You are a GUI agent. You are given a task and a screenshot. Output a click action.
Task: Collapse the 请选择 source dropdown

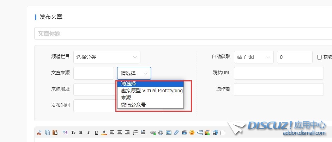click(x=134, y=73)
